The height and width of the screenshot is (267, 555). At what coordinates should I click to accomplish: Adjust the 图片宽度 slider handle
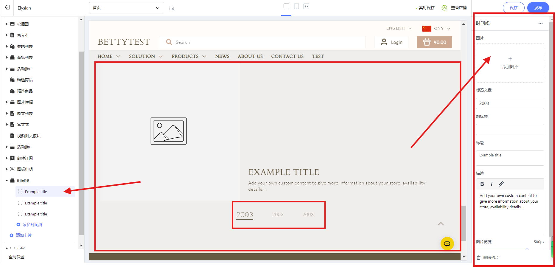[527, 250]
